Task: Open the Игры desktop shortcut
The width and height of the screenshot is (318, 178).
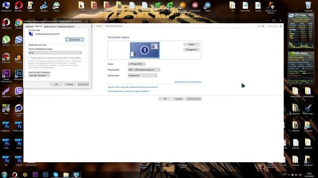Action: tap(56, 6)
